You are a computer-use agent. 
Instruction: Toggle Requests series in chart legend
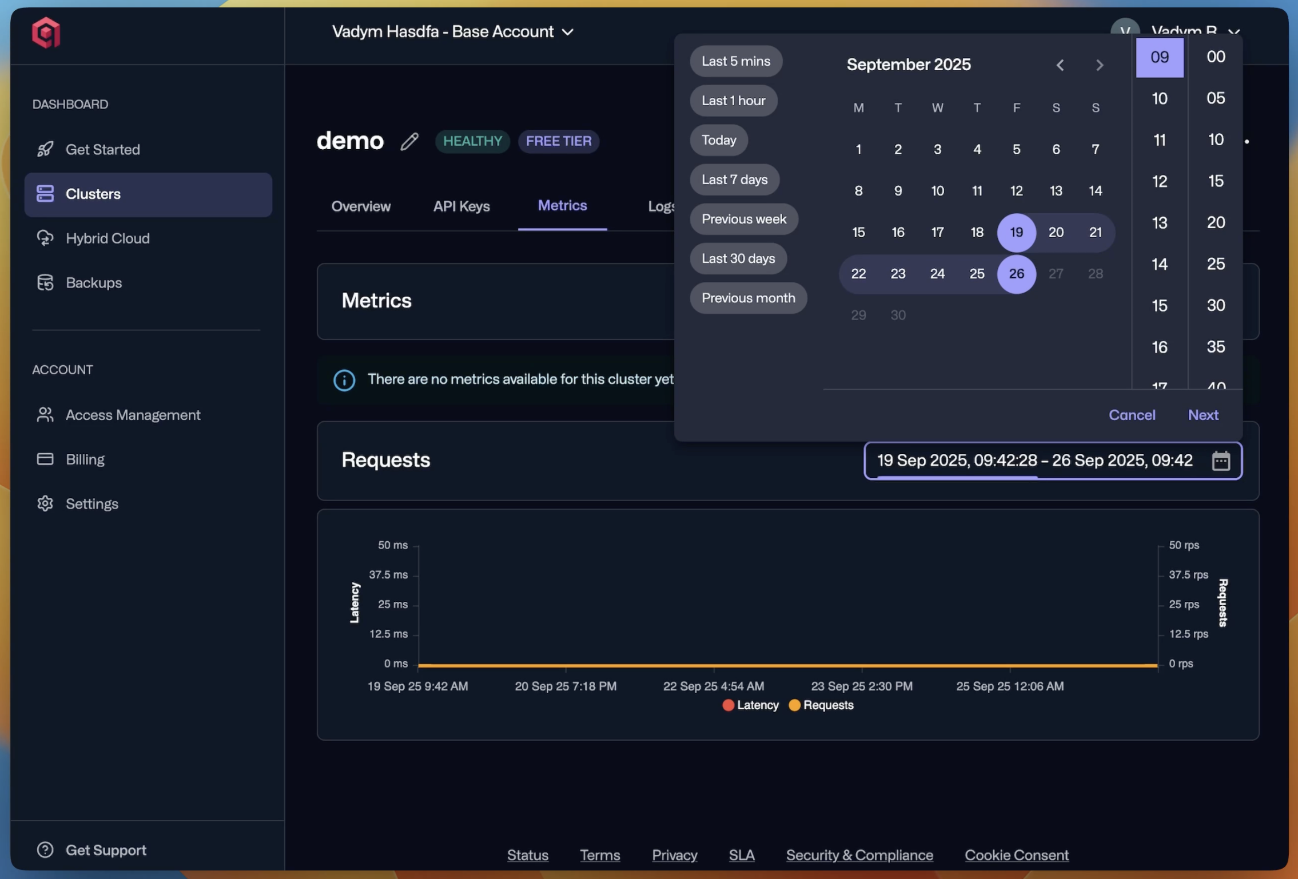tap(821, 705)
